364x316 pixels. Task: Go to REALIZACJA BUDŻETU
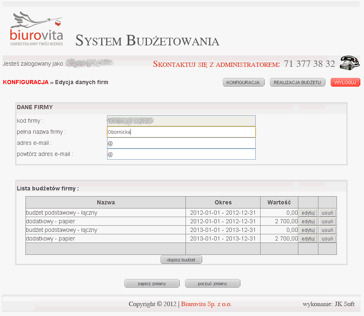298,82
